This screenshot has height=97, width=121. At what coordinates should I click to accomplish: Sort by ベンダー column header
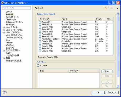(77, 19)
